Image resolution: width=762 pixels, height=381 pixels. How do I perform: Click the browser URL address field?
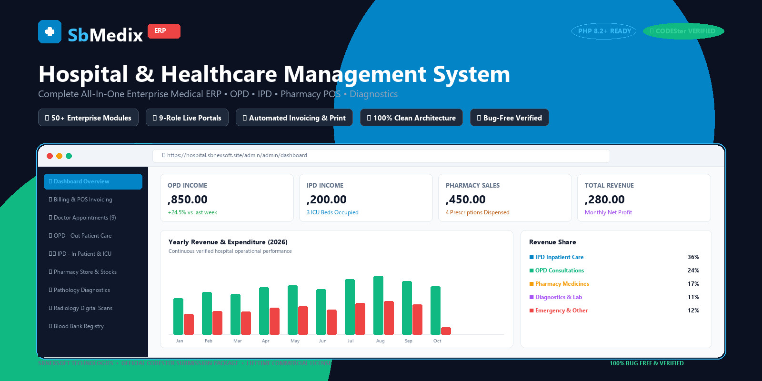click(x=381, y=155)
